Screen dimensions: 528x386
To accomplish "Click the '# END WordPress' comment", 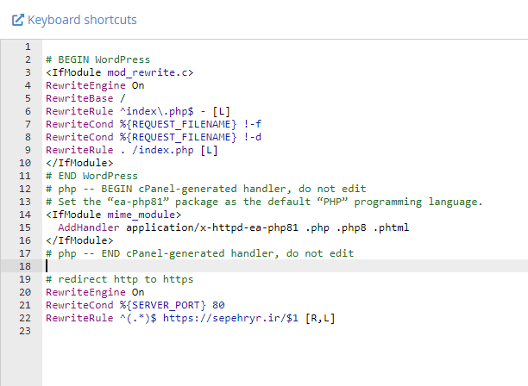I will click(92, 176).
